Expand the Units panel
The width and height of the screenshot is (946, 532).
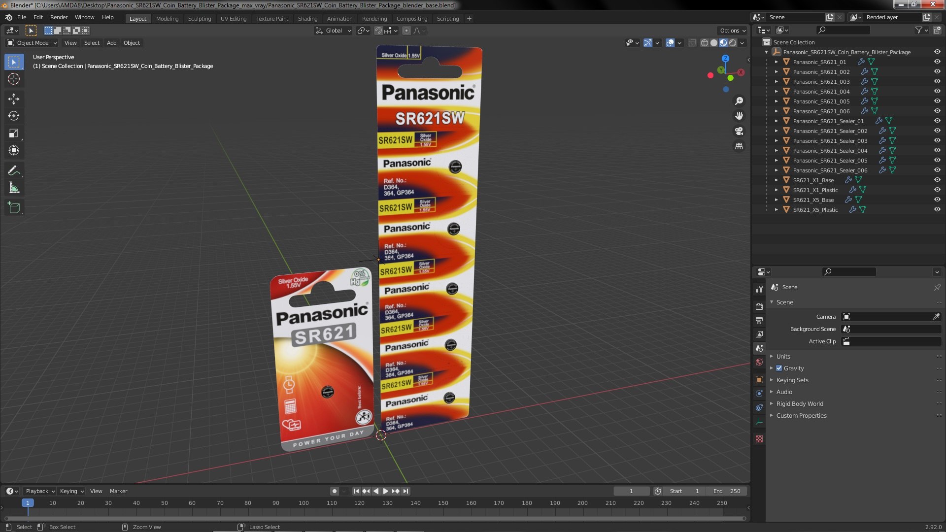coord(783,356)
